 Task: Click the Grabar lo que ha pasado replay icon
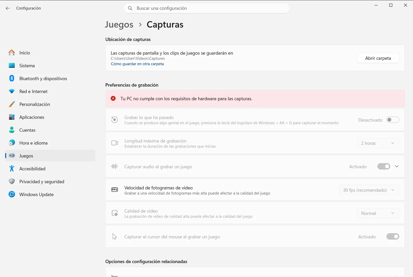point(115,120)
